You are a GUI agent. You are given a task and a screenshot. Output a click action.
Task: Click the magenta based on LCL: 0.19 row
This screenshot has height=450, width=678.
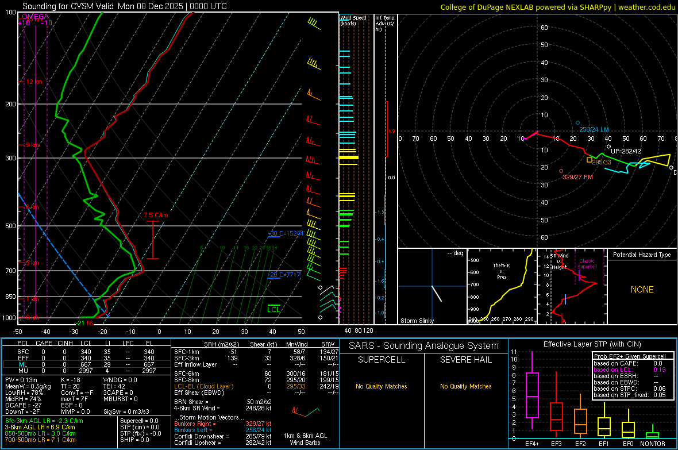click(x=630, y=370)
